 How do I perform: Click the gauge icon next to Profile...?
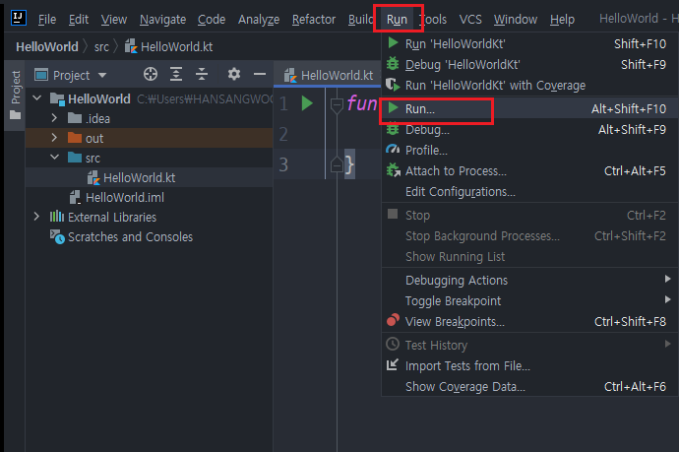(x=393, y=150)
